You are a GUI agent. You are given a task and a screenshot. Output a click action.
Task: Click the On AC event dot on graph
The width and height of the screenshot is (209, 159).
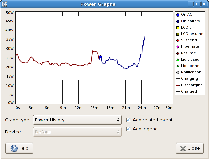point(101,57)
